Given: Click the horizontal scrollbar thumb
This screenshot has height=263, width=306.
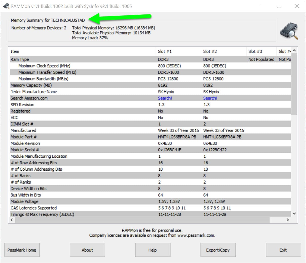Looking at the screenshot, I should click(142, 220).
